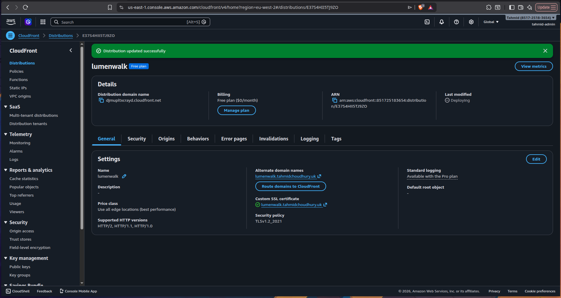Image resolution: width=561 pixels, height=298 pixels.
Task: Open the help question mark icon
Action: 456,22
